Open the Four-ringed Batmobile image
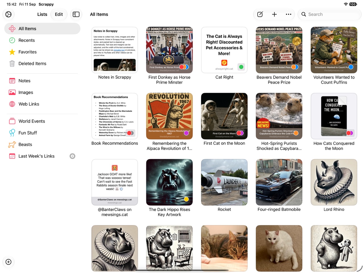This screenshot has height=273, width=364. pyautogui.click(x=279, y=182)
